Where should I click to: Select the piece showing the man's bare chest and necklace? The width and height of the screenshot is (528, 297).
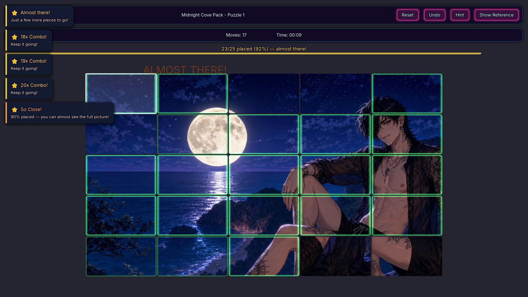[407, 175]
